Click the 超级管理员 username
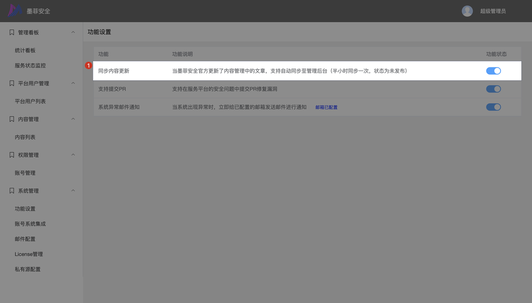The height and width of the screenshot is (303, 532). [493, 11]
